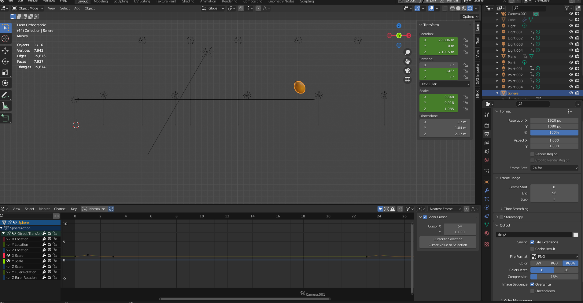Viewport: 583px width, 303px height.
Task: Expand the Time Stretching panel
Action: point(516,209)
